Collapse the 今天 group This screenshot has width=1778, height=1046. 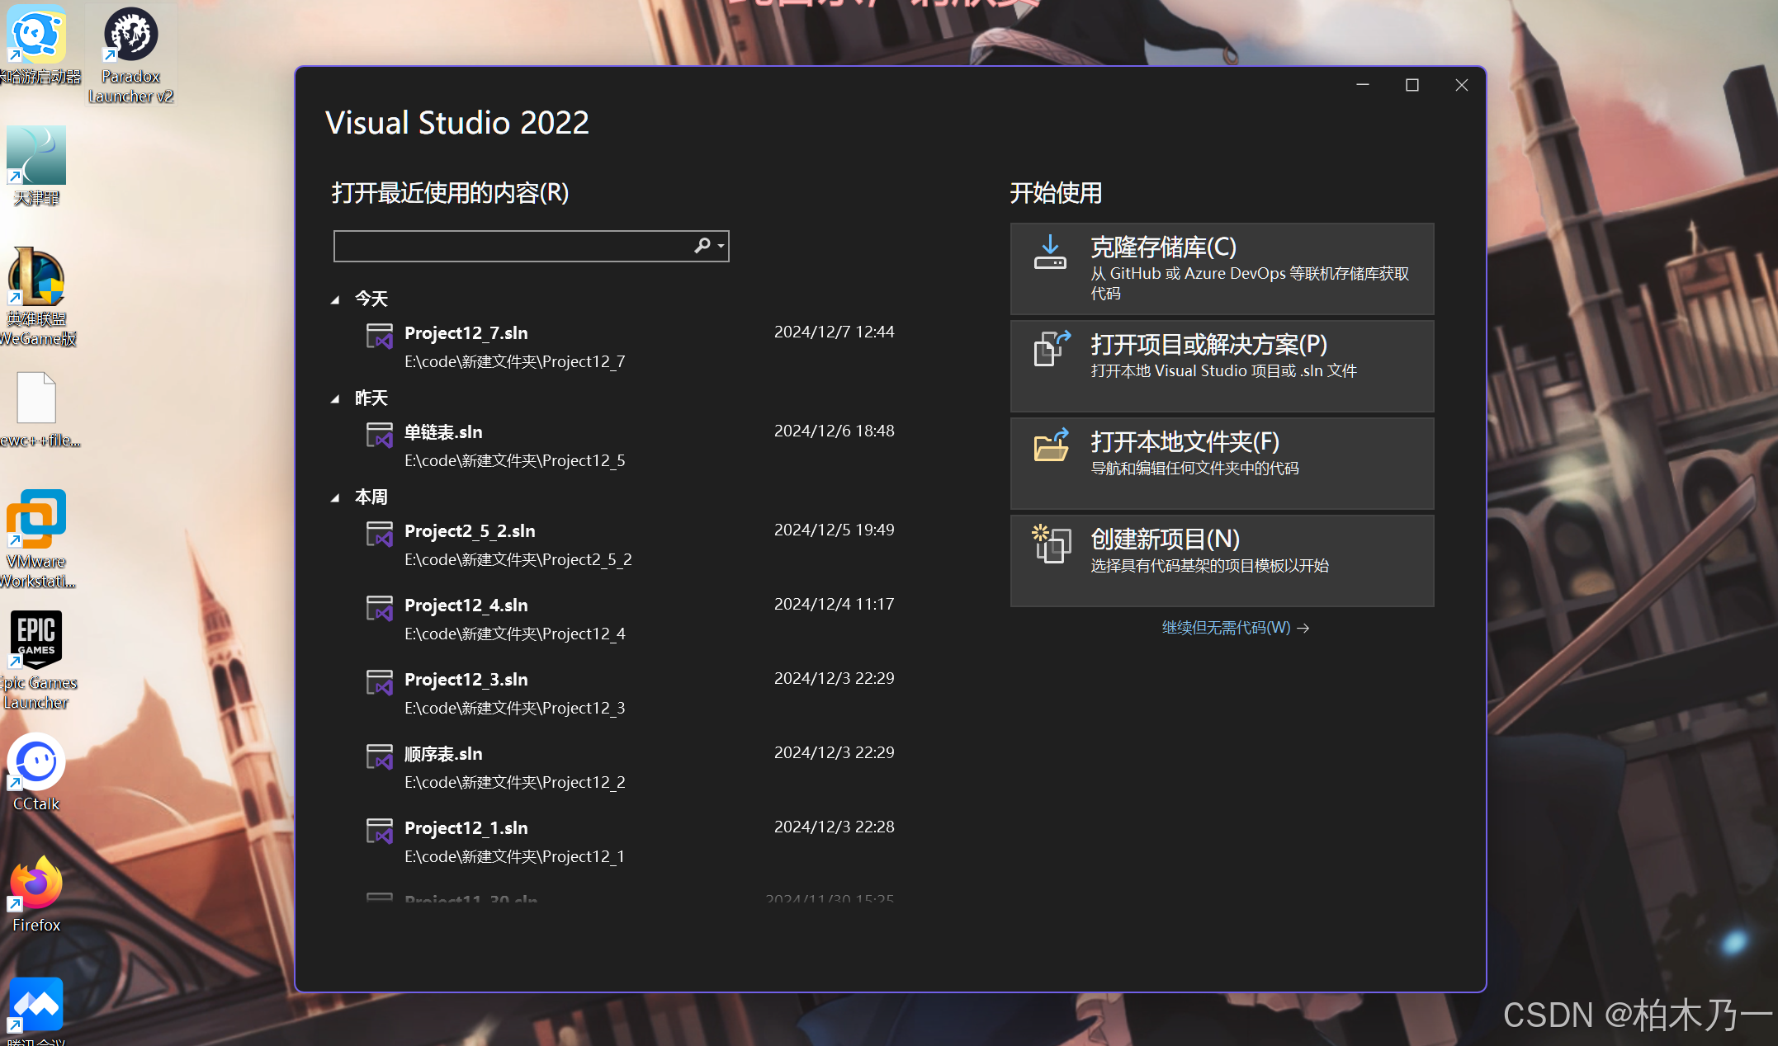click(x=335, y=299)
